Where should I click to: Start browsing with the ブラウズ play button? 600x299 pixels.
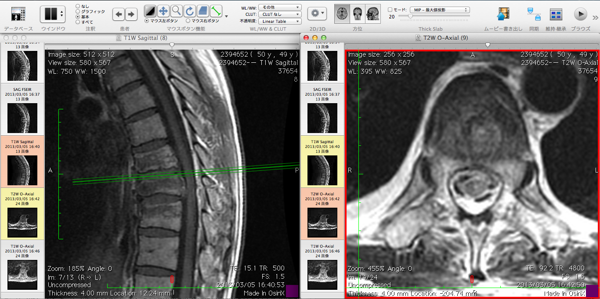click(581, 14)
